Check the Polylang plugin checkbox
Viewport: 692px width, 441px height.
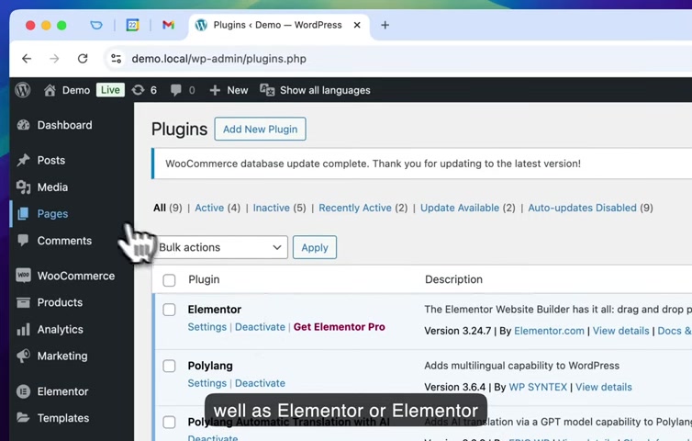coord(169,366)
